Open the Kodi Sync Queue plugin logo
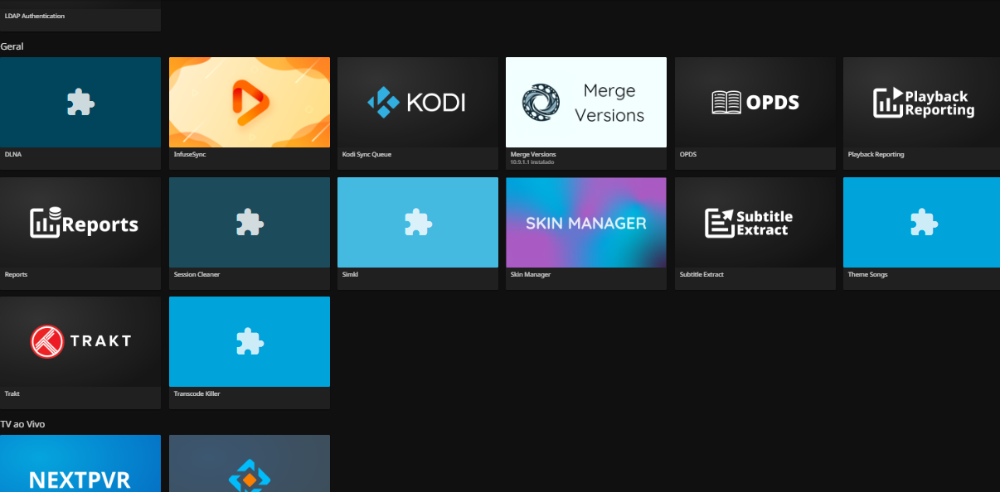The width and height of the screenshot is (1000, 492). pos(417,102)
